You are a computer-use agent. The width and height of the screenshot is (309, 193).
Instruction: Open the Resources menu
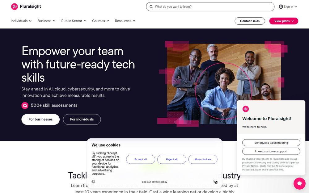[x=125, y=21]
